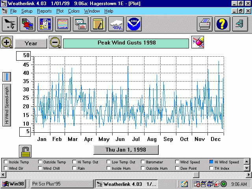This screenshot has height=189, width=252.
Task: Enable the Dew Point checkbox
Action: pos(177,168)
